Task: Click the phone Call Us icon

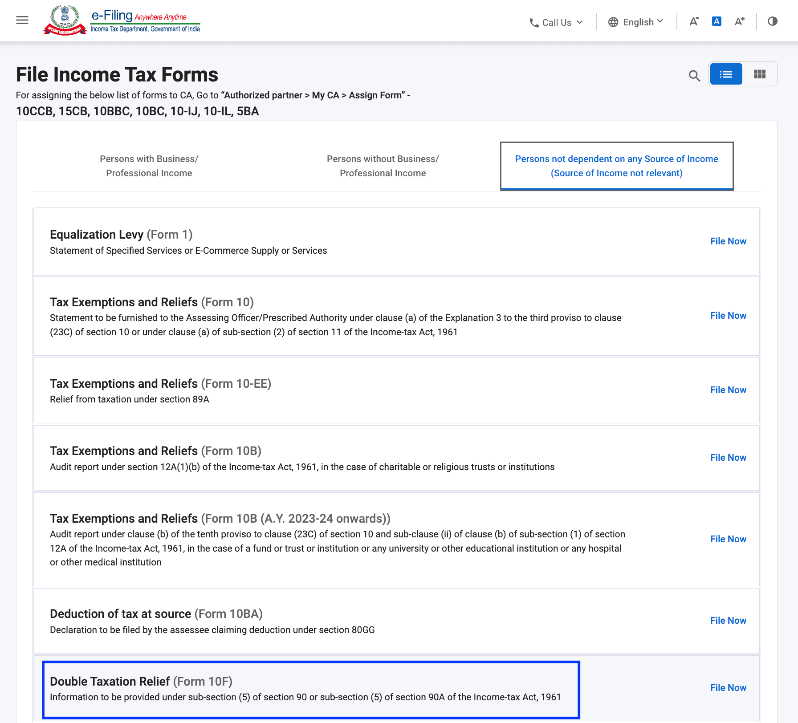Action: (534, 23)
